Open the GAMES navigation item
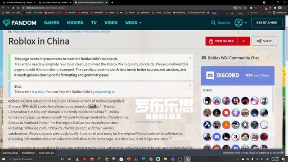 tap(52, 22)
